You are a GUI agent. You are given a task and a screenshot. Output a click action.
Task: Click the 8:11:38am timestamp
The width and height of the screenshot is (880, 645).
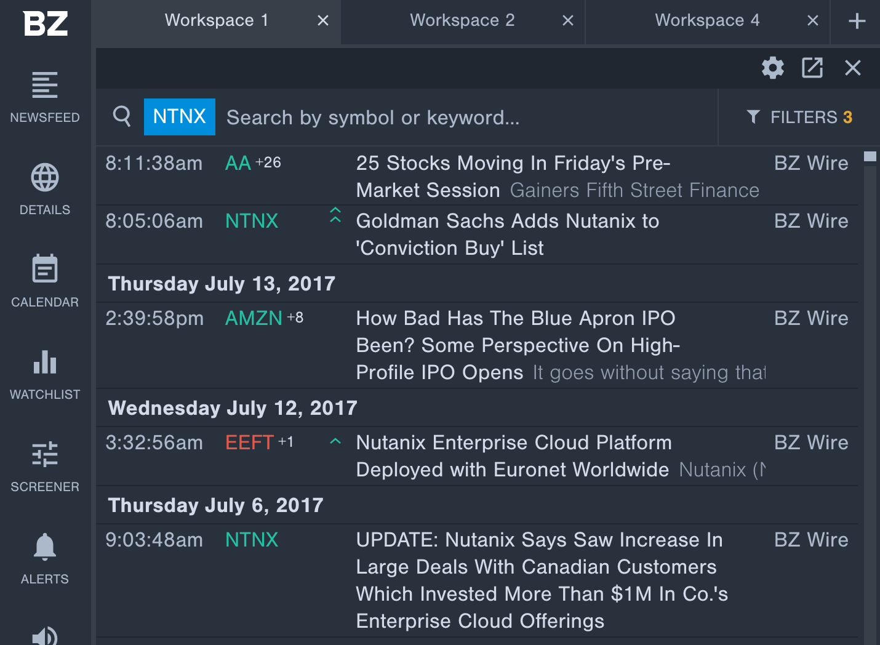(154, 163)
